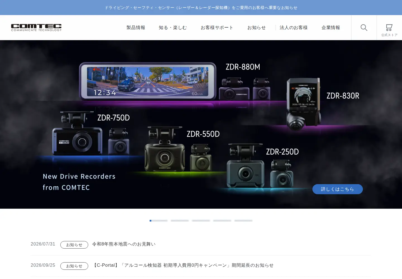
Task: Select the fourth carousel slide indicator
Action: pyautogui.click(x=222, y=221)
